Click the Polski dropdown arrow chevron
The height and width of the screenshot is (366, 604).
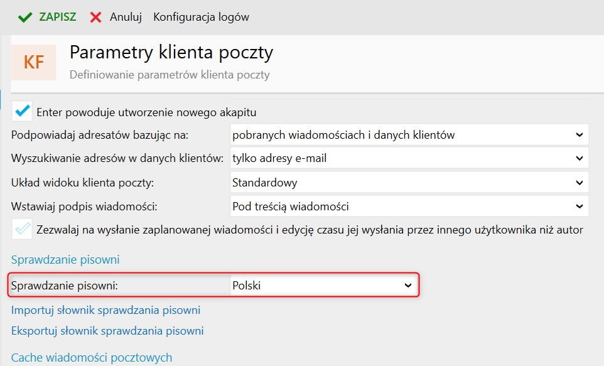click(408, 286)
